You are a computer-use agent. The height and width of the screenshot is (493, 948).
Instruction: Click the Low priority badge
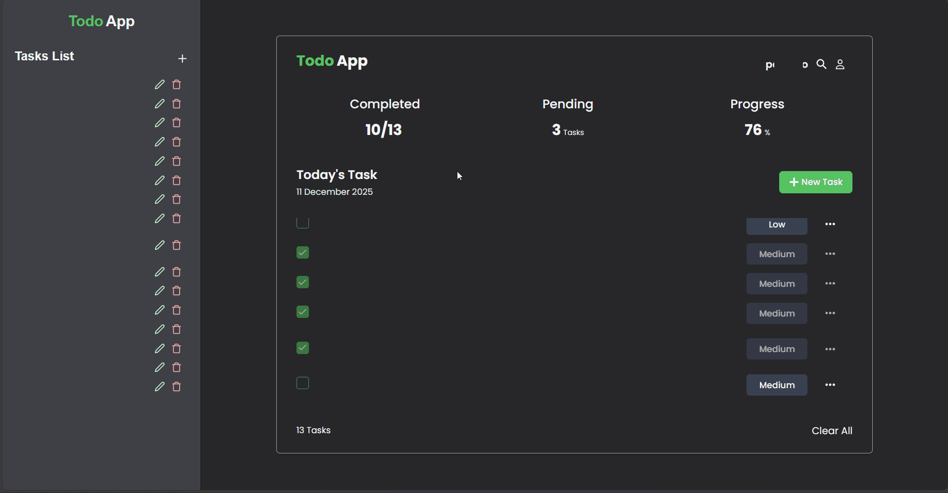pyautogui.click(x=777, y=225)
